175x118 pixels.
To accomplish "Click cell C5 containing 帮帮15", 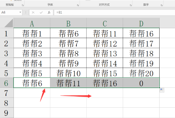I will [105, 73].
